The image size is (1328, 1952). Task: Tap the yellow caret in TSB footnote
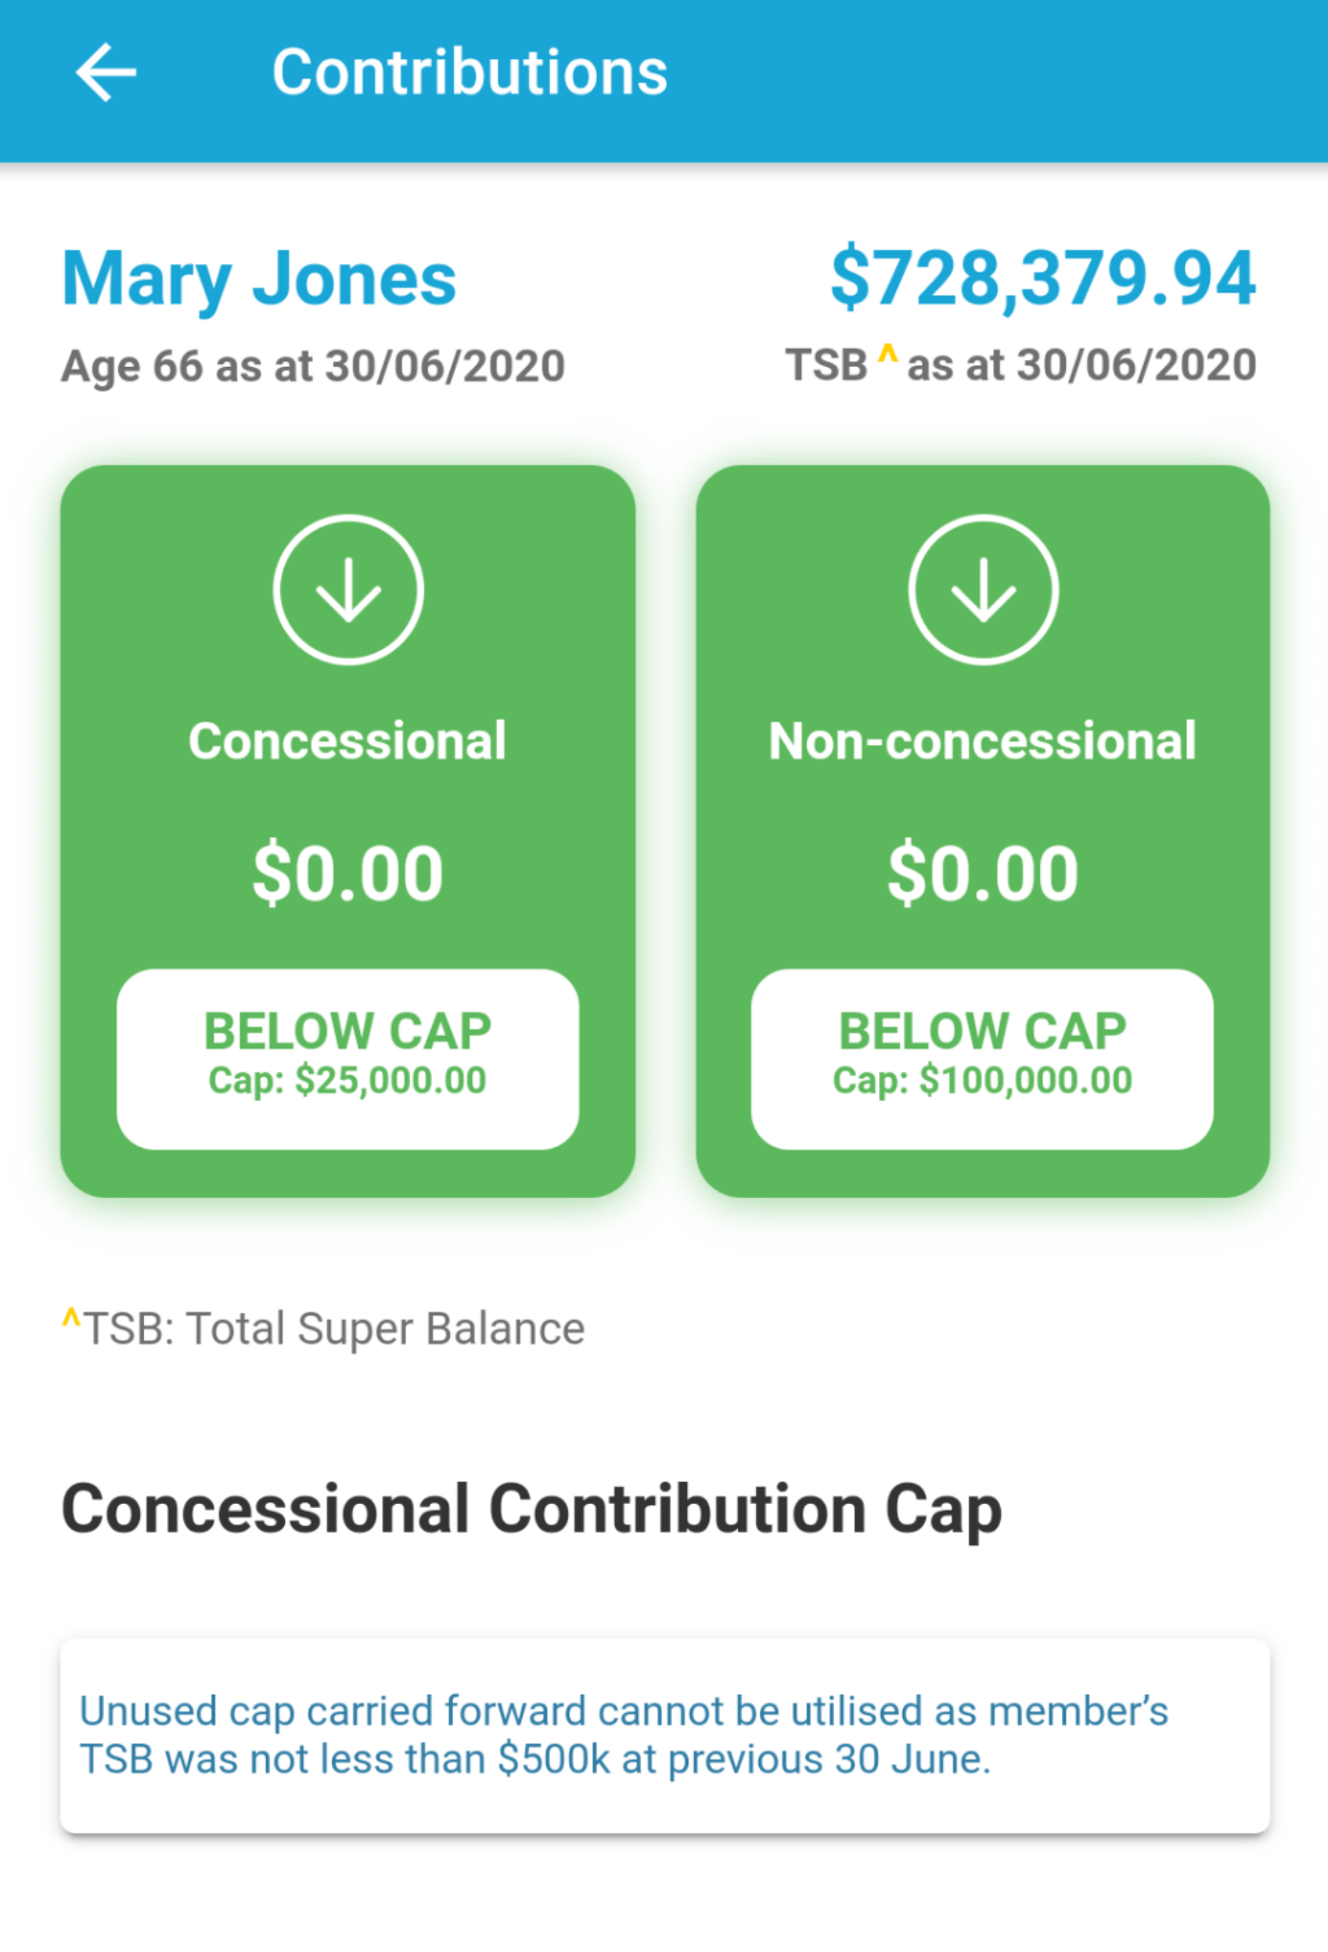tap(71, 1318)
